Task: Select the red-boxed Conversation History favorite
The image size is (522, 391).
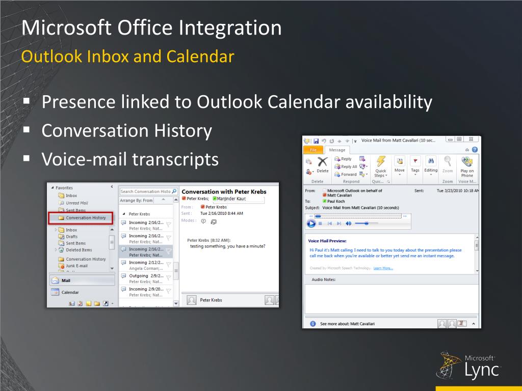Action: coord(81,218)
